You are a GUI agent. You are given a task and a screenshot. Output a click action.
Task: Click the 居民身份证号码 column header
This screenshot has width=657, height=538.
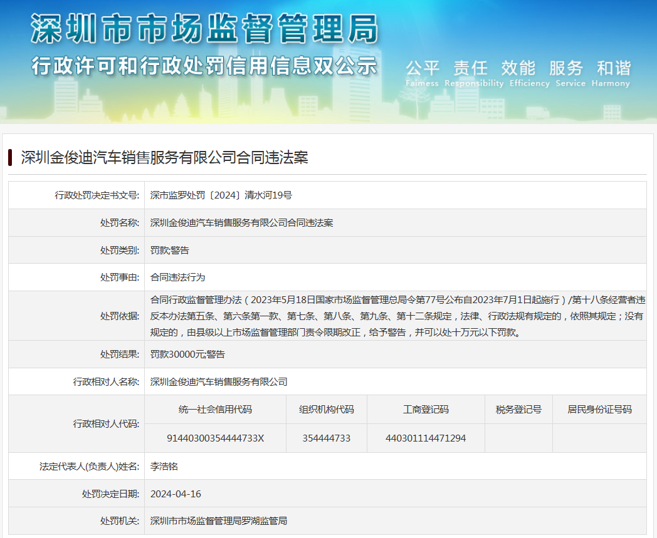599,410
